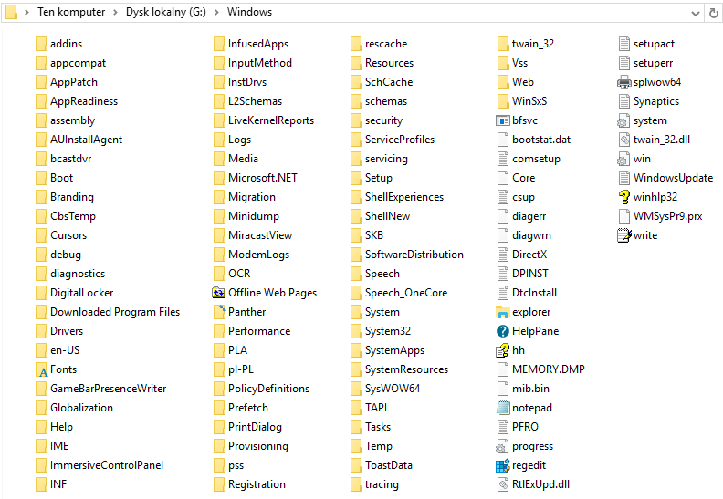Select the Microsoft.NET folder name
This screenshot has width=723, height=499.
[263, 178]
